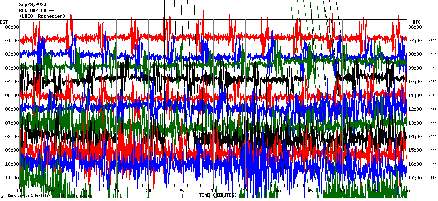Select the 07:00 EST row label
Screen dimensions: 438x201
point(12,123)
